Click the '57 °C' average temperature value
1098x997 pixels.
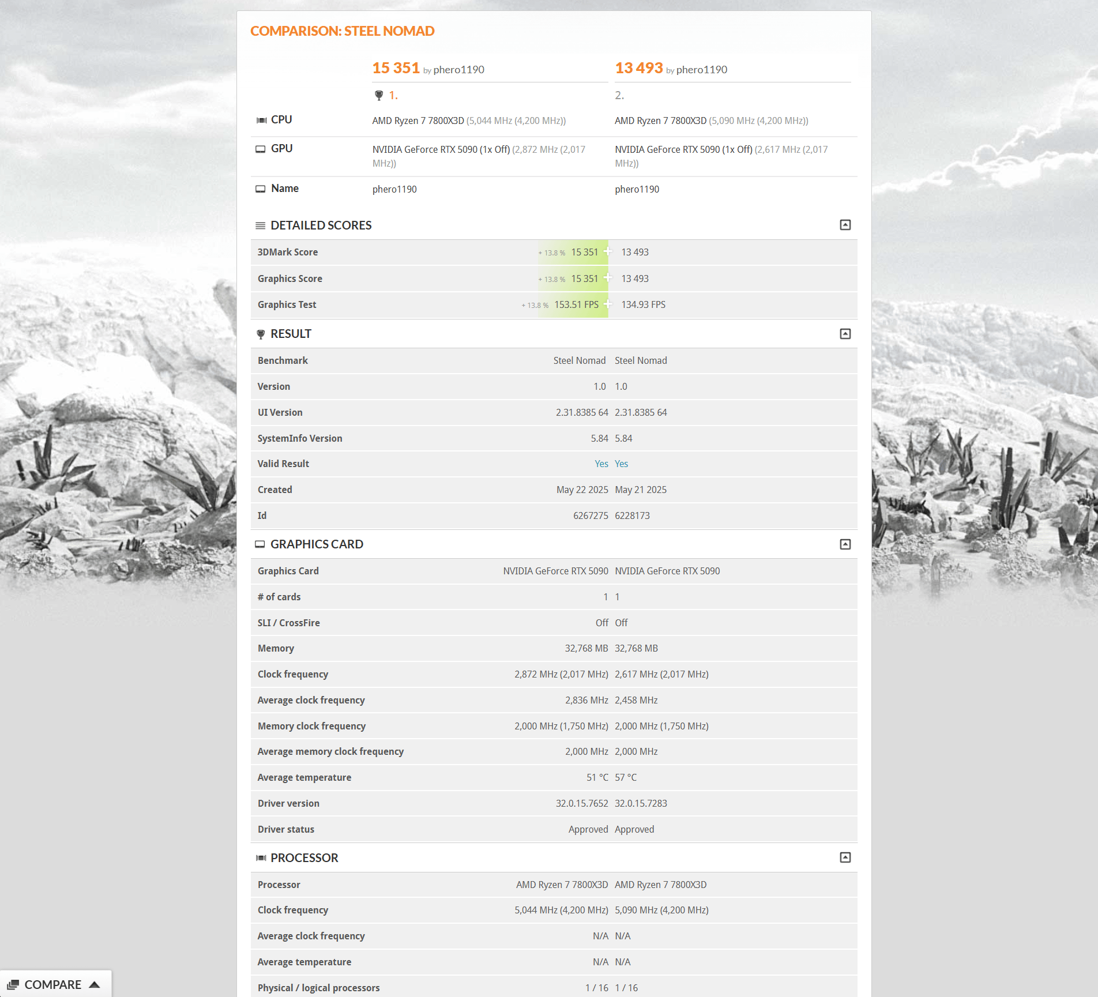tap(626, 777)
